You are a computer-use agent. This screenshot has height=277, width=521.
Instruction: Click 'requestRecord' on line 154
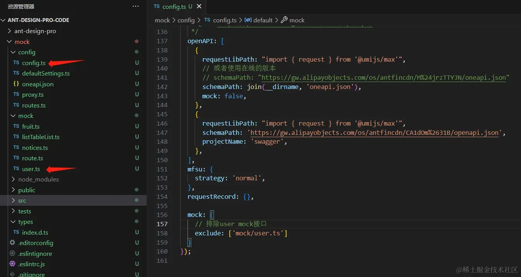tap(212, 196)
